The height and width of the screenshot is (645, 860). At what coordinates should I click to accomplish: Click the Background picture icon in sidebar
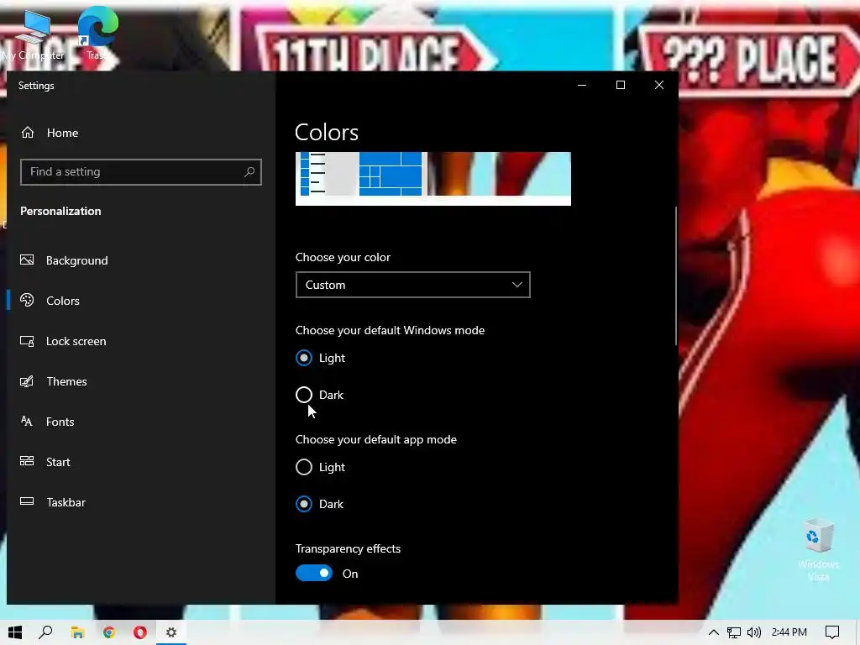27,260
